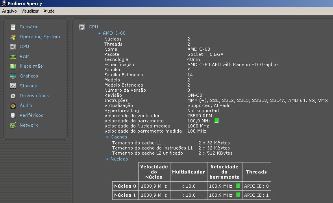Click 'AMD C-60 APU with Radeon HD Graphics'

click(x=233, y=65)
